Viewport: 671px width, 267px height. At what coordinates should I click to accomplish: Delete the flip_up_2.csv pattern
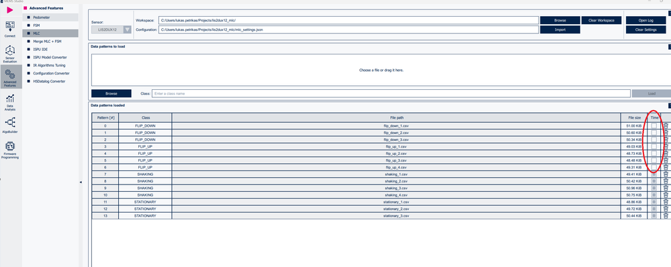point(666,154)
